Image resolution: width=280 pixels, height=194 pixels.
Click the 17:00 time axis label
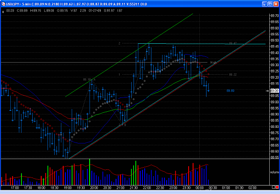pos(15,188)
